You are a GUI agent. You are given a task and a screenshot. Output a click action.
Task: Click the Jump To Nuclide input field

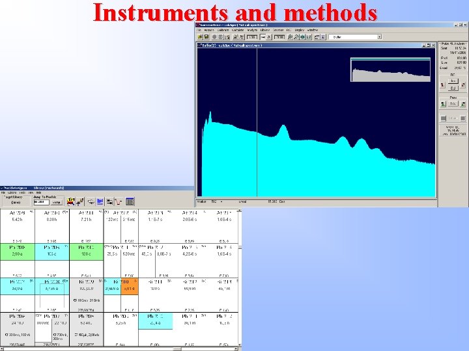click(41, 202)
